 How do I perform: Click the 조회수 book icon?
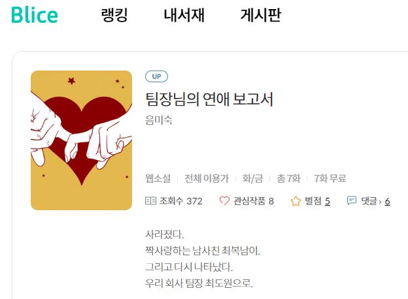(x=150, y=201)
